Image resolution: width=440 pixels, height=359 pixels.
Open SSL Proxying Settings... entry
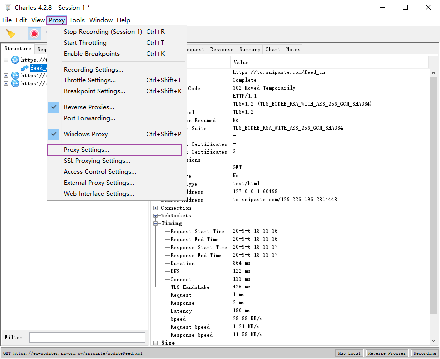116,161
